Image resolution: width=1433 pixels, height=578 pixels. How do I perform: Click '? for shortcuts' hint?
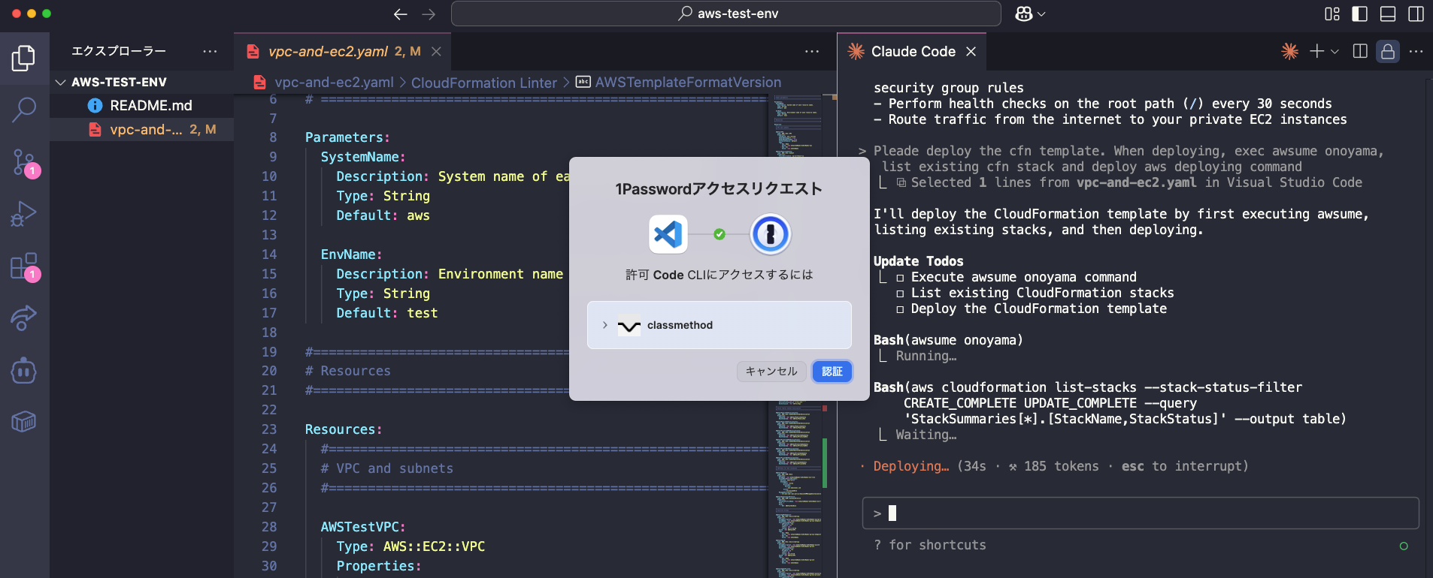(x=930, y=545)
